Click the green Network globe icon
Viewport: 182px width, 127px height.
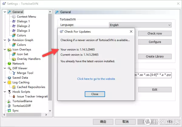(x=9, y=63)
